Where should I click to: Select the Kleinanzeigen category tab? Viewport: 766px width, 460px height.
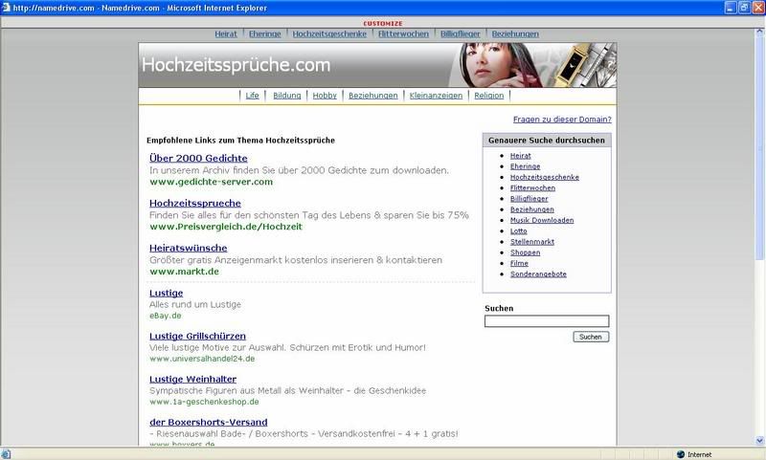point(436,95)
